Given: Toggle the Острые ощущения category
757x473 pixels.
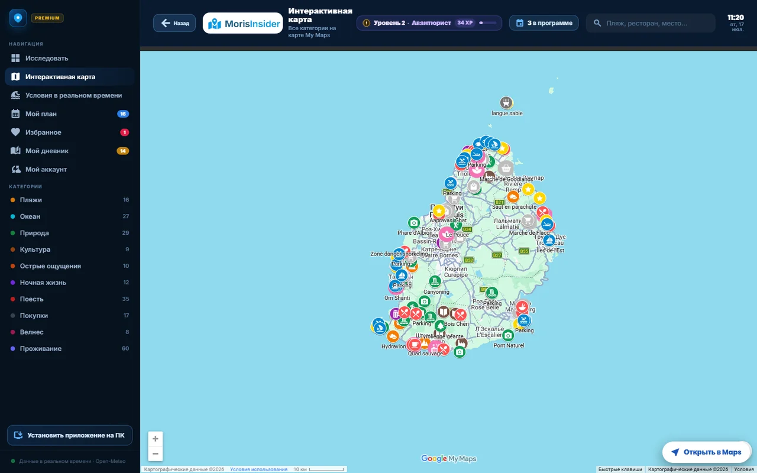Looking at the screenshot, I should point(70,266).
